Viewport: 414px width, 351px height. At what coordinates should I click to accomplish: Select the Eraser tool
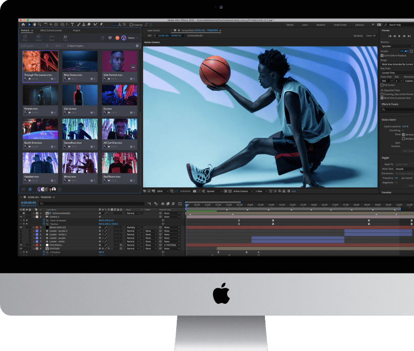point(89,25)
